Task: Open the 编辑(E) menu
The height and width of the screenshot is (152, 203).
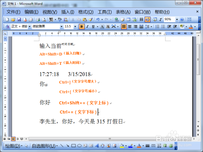Action: coord(32,12)
